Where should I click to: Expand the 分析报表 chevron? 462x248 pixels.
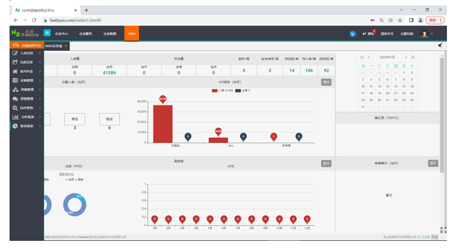40,117
